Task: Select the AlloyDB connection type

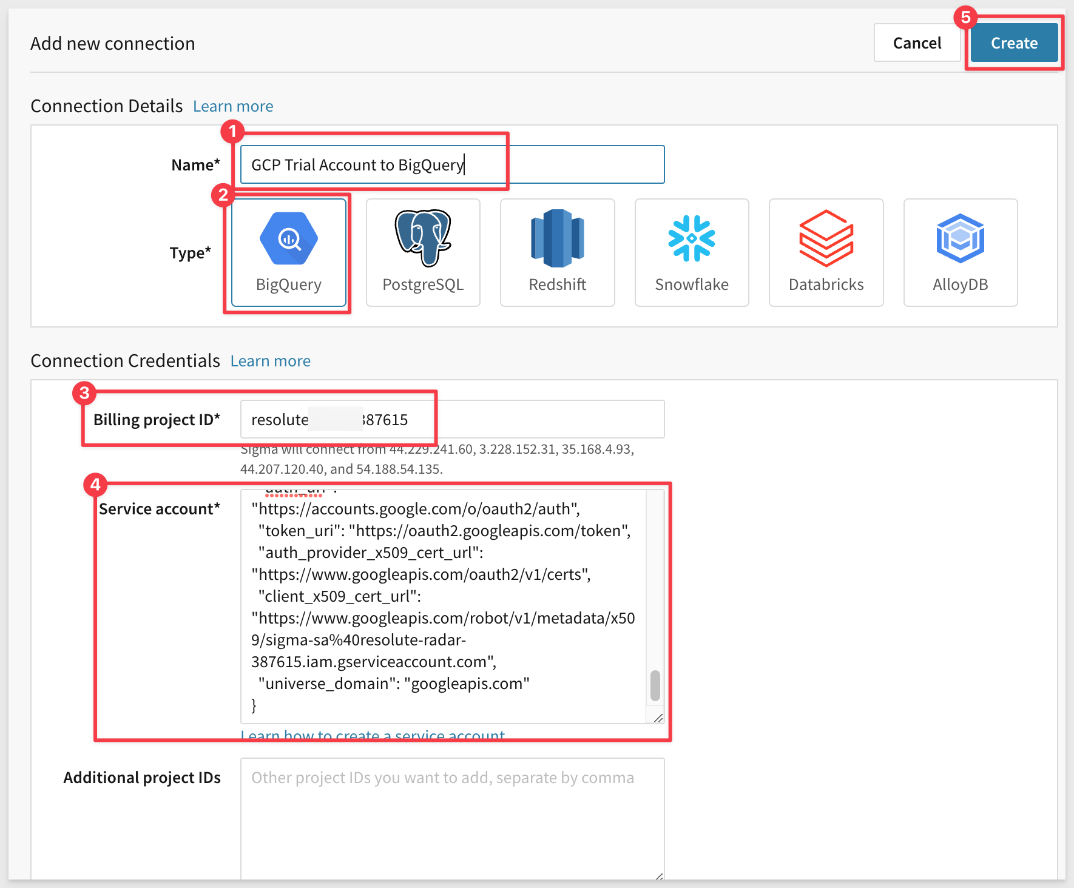Action: pos(961,252)
